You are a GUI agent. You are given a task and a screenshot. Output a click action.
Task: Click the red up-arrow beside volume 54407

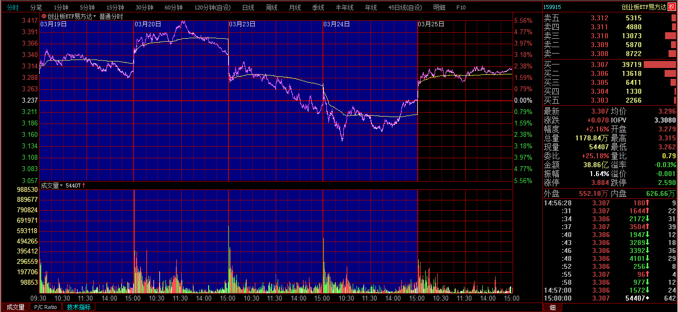pos(83,186)
